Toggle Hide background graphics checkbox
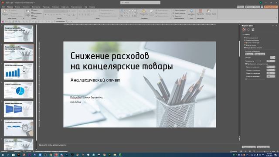This screenshot has width=279, height=157. click(x=245, y=48)
